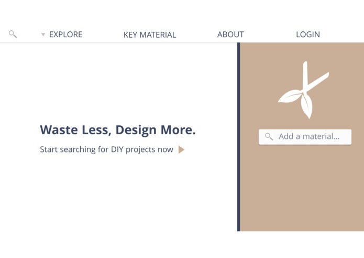This screenshot has width=364, height=258.
Task: Open the LOGIN page
Action: (x=308, y=34)
